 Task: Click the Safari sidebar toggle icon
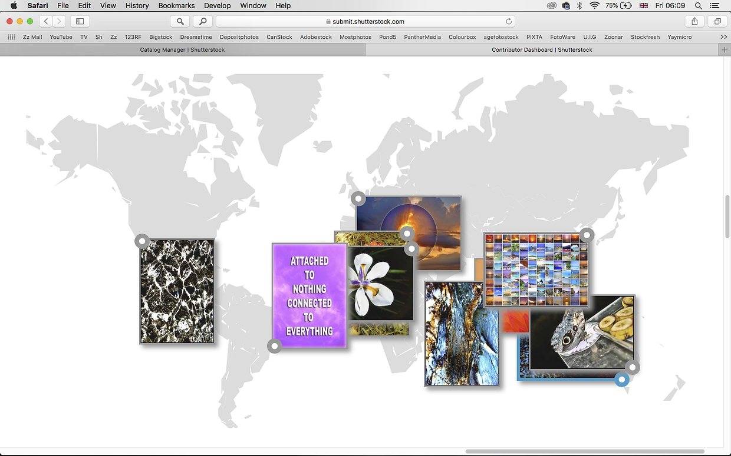pos(80,21)
